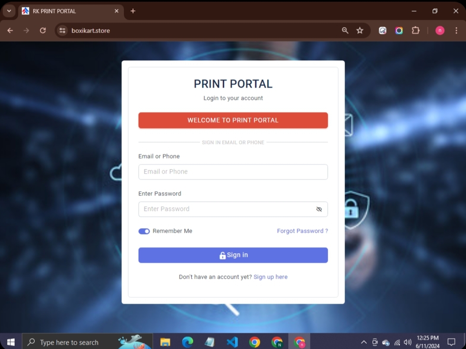Open Google Chrome taskbar icon
Viewport: 466px width, 349px height.
254,342
